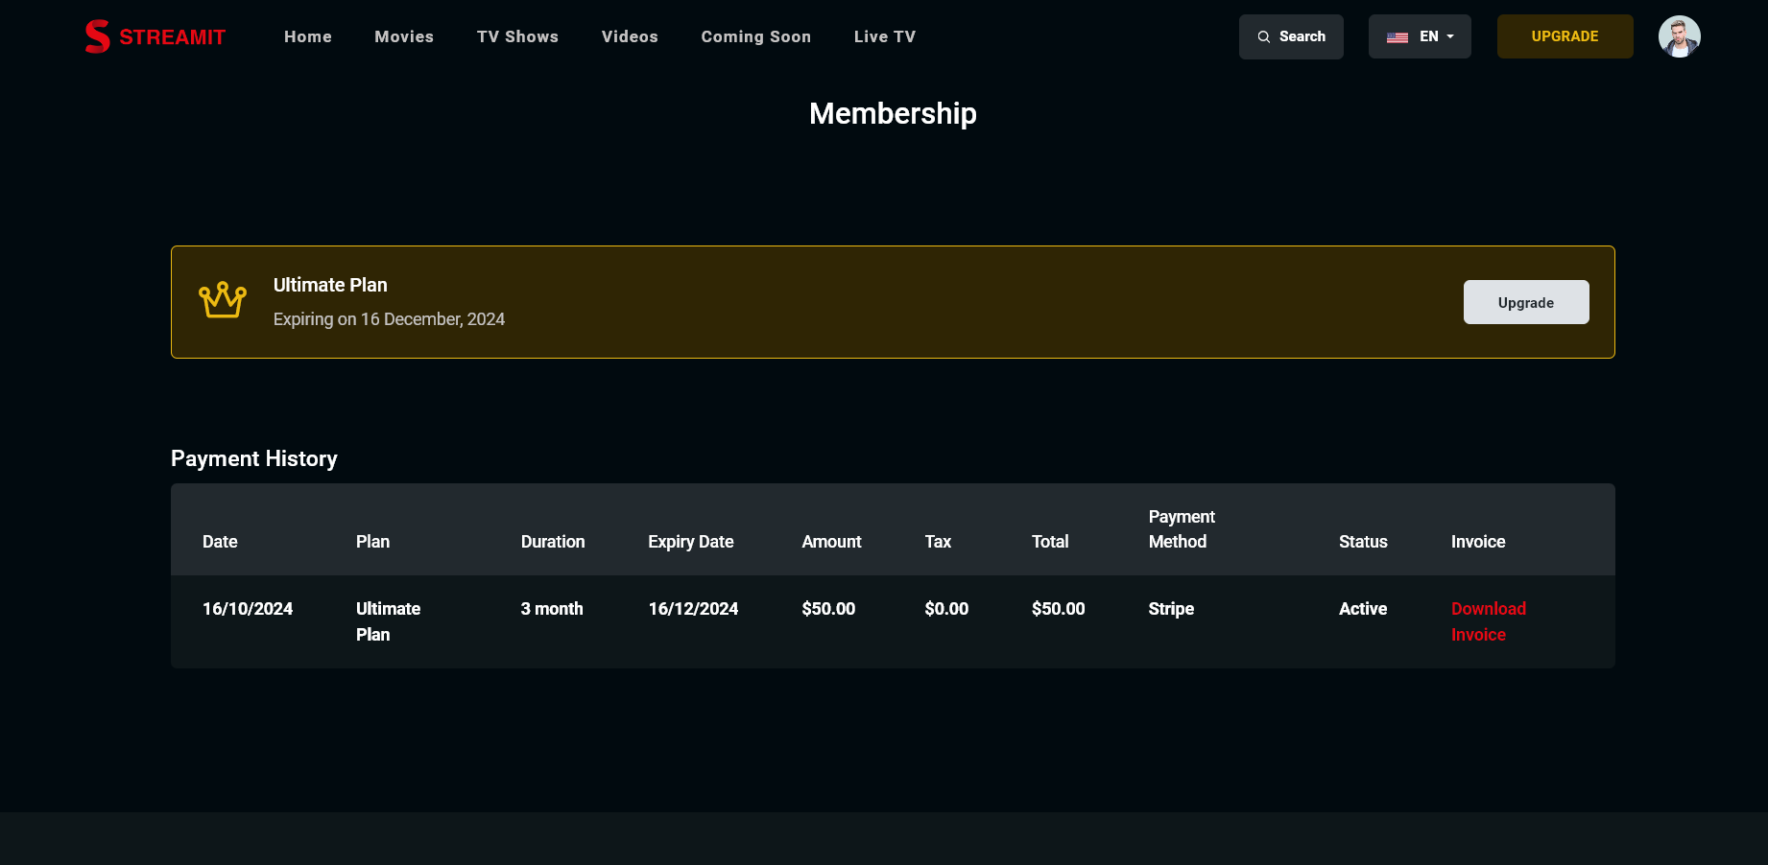Click the Videos nav link
This screenshot has width=1768, height=865.
(x=630, y=36)
